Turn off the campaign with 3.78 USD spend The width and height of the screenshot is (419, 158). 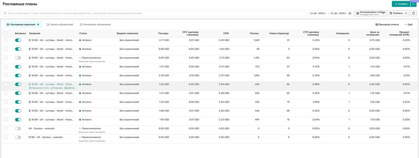(18, 75)
